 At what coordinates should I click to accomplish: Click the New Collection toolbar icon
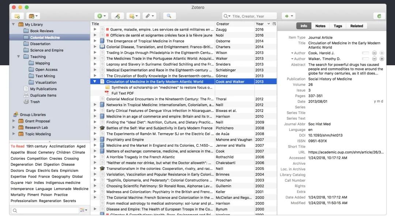[x=18, y=16]
